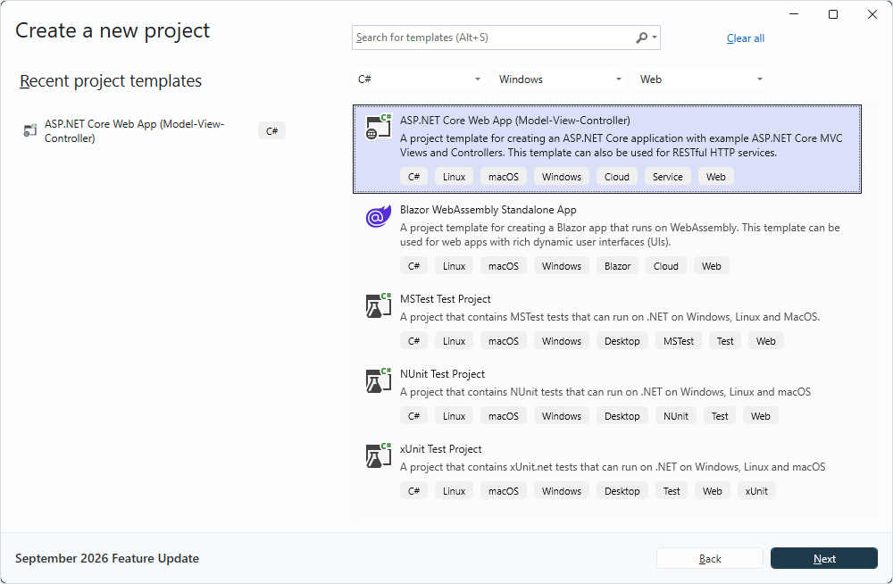Click the Cloud tag on Blazor WebAssembly template
The image size is (893, 584).
click(x=666, y=266)
